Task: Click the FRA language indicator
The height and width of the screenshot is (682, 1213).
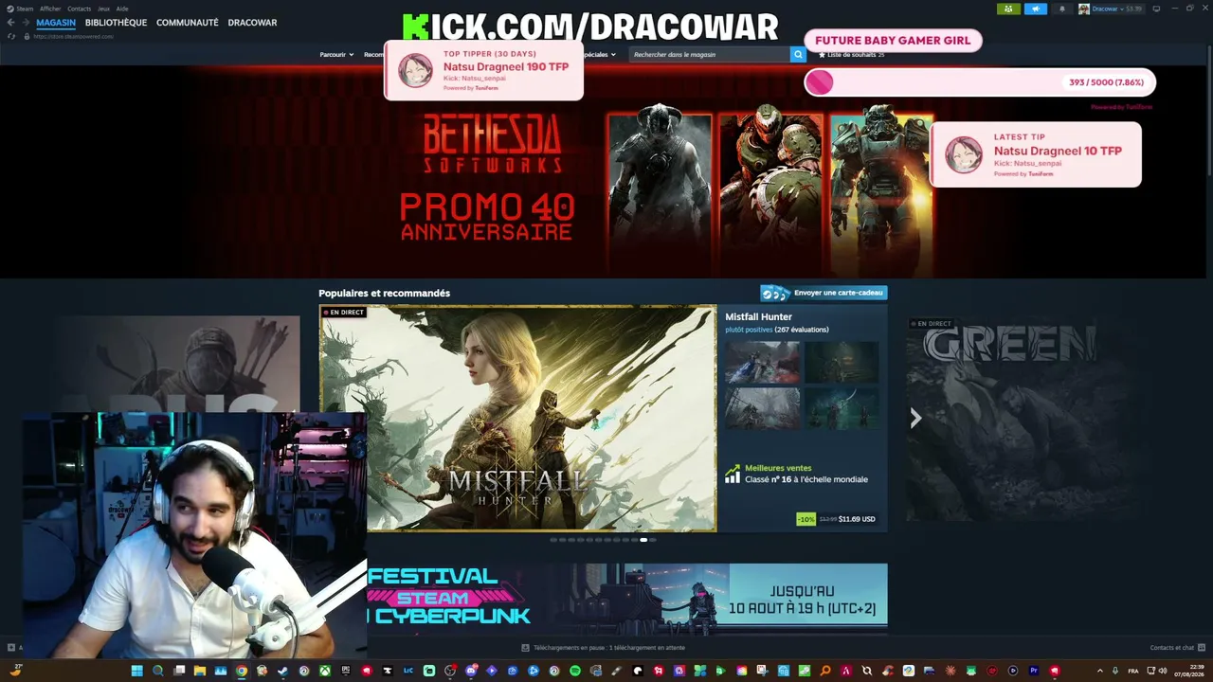Action: [1133, 671]
